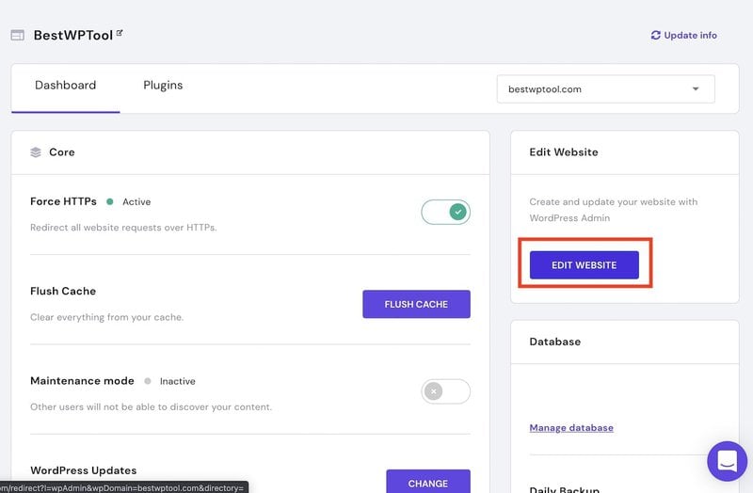Click the Database panel heading
Image resolution: width=753 pixels, height=493 pixels.
[555, 342]
